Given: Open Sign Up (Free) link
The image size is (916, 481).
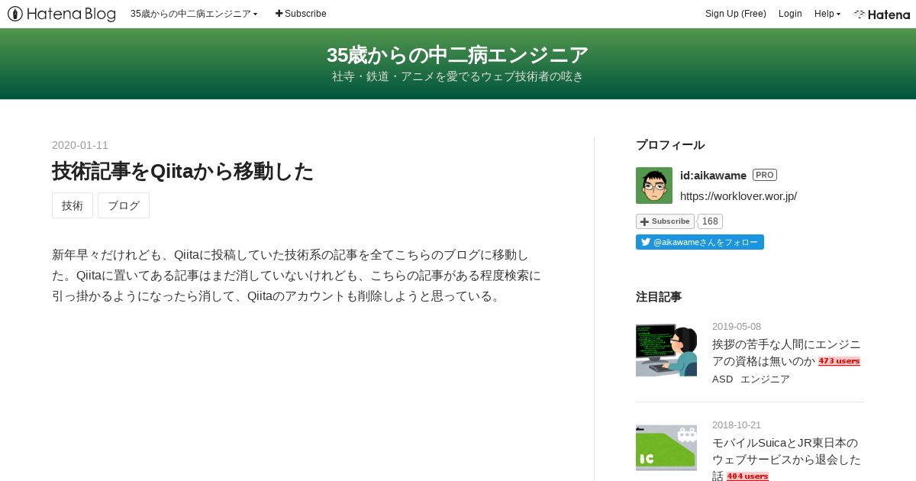Looking at the screenshot, I should (x=735, y=14).
